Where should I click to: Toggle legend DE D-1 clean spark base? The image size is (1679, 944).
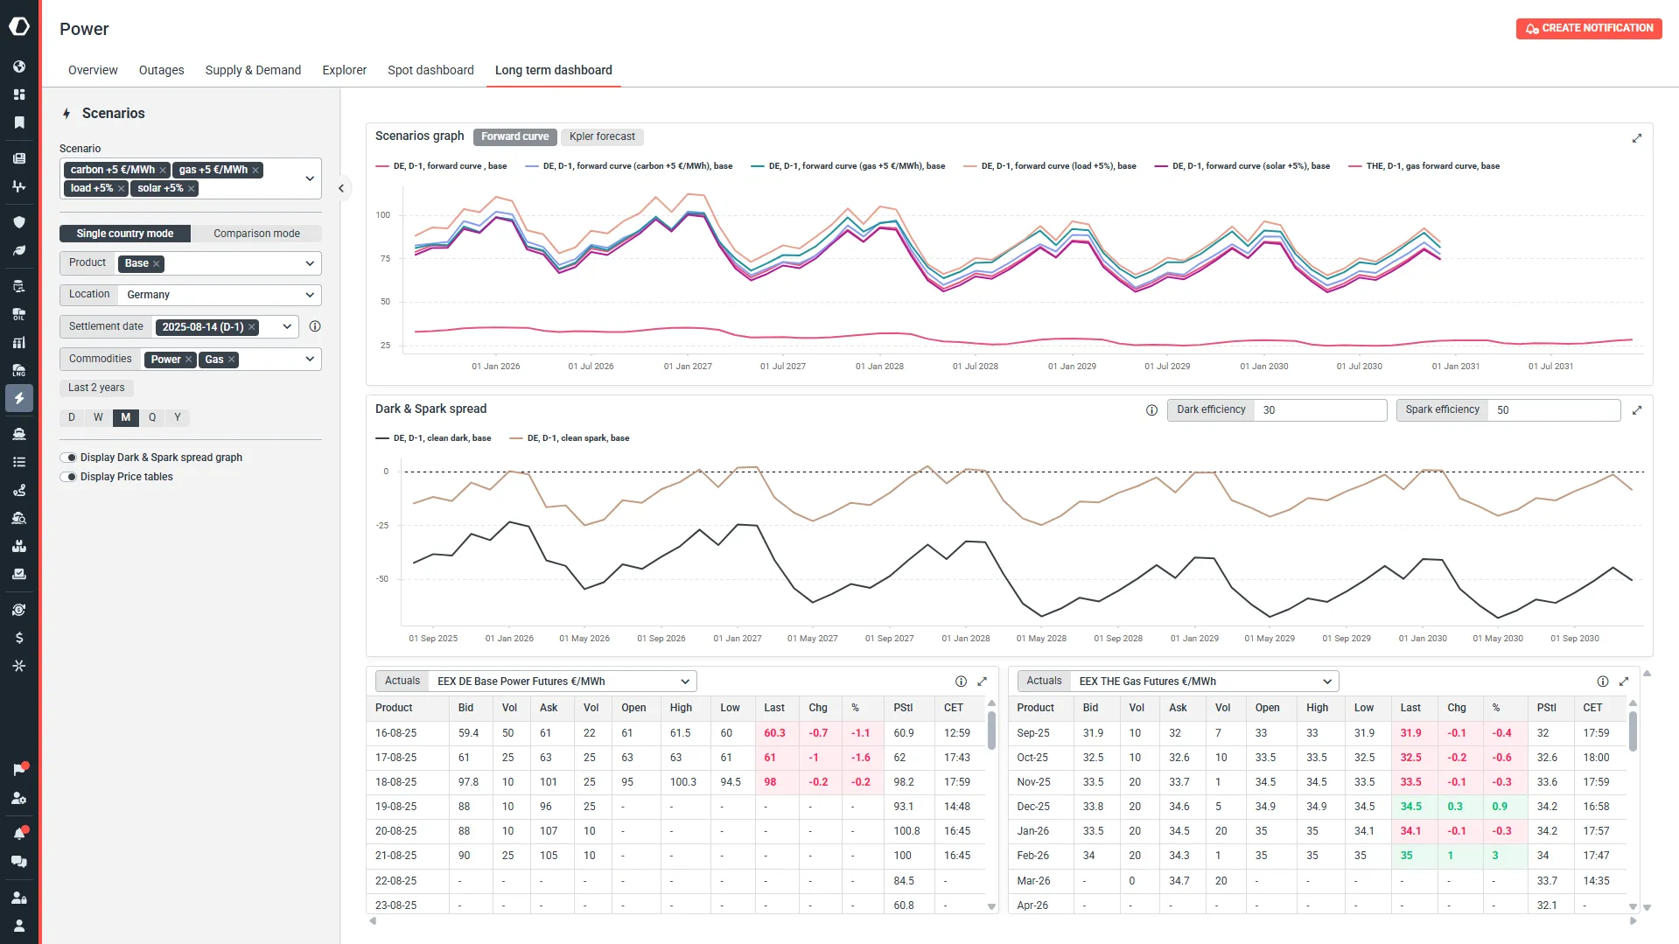570,438
